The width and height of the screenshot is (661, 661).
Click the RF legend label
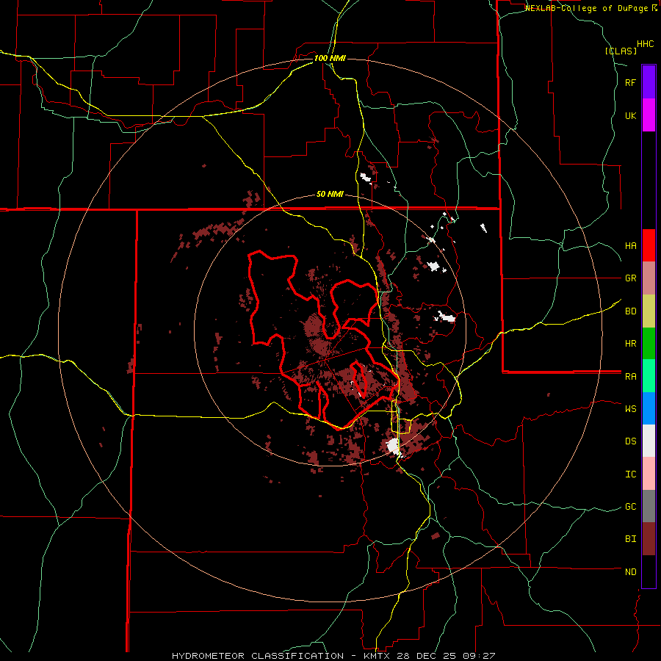coord(630,82)
